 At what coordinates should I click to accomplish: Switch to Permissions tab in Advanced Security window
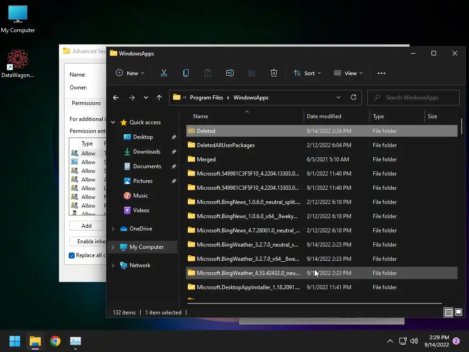coord(86,103)
